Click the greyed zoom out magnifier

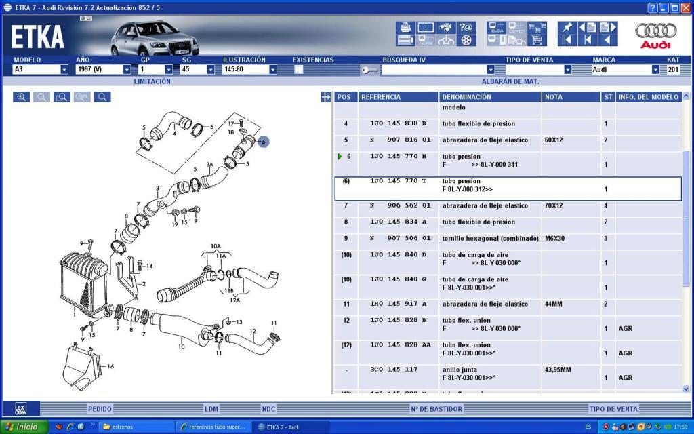point(41,97)
